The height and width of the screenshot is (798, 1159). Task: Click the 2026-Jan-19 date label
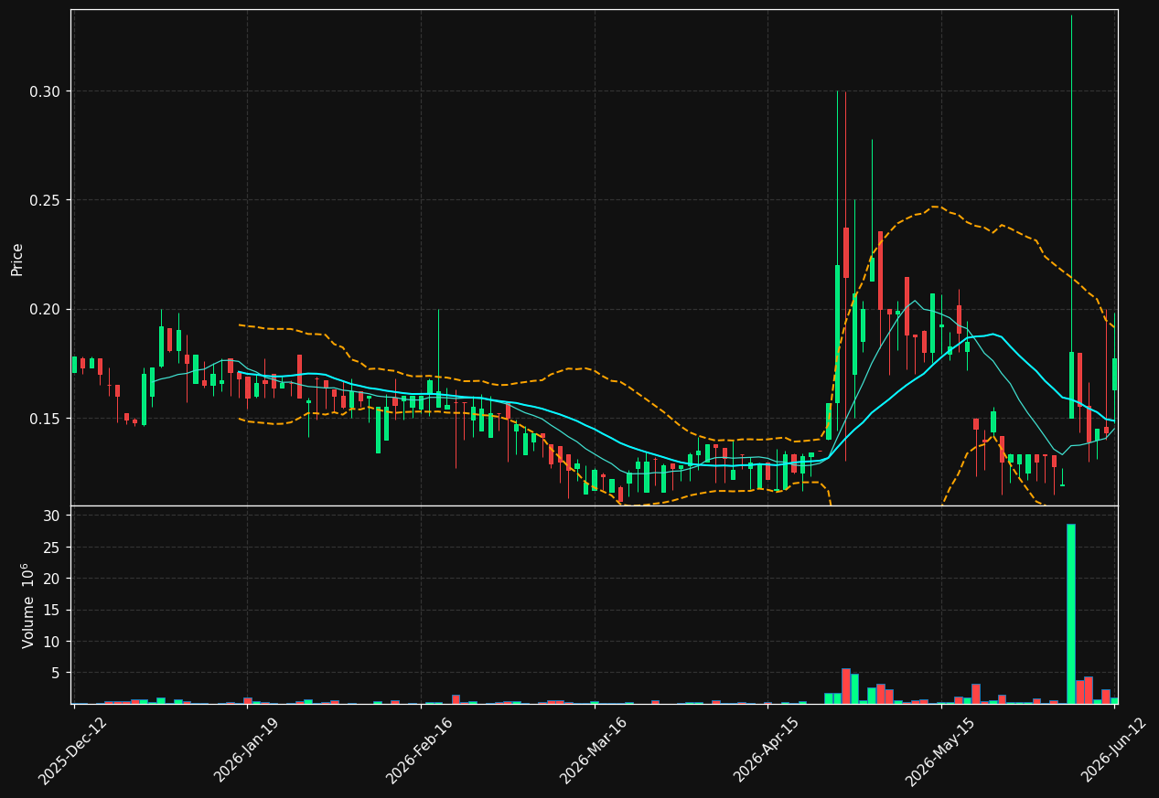[x=246, y=750]
